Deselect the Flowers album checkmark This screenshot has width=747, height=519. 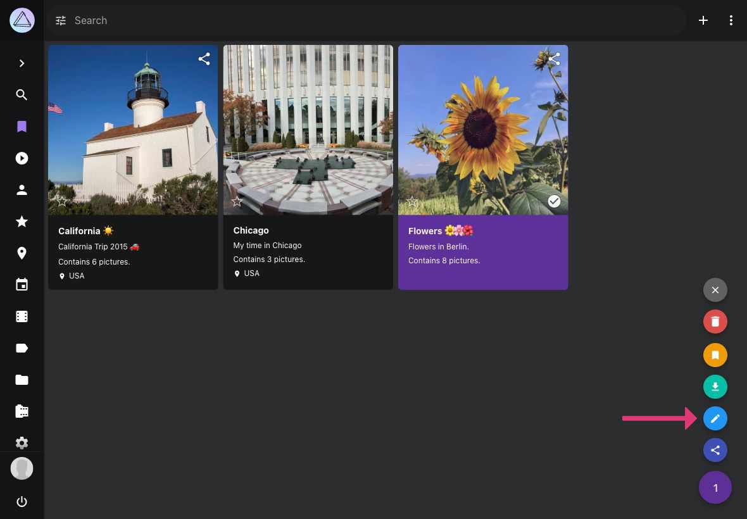[x=554, y=201]
